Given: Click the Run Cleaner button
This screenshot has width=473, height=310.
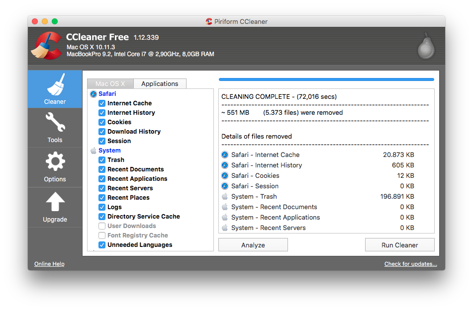Looking at the screenshot, I should pos(400,245).
